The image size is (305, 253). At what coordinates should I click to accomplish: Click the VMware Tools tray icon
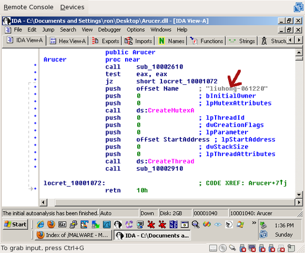click(263, 235)
